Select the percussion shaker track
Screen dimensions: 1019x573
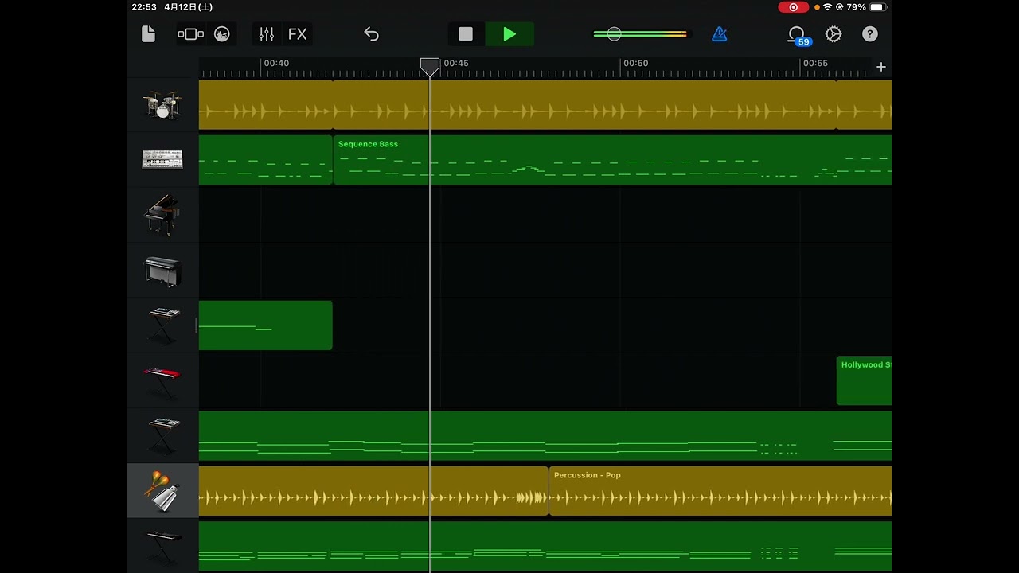[162, 491]
